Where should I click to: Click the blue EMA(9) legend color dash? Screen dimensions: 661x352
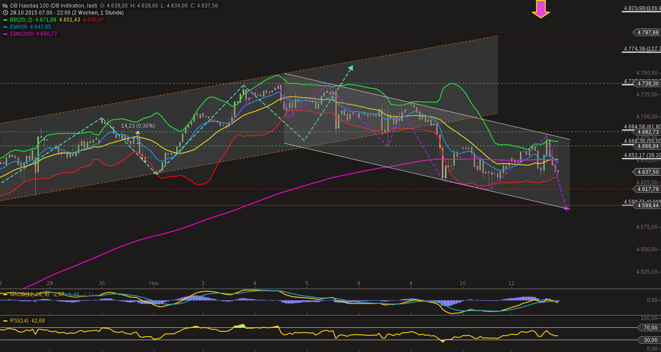pos(5,27)
